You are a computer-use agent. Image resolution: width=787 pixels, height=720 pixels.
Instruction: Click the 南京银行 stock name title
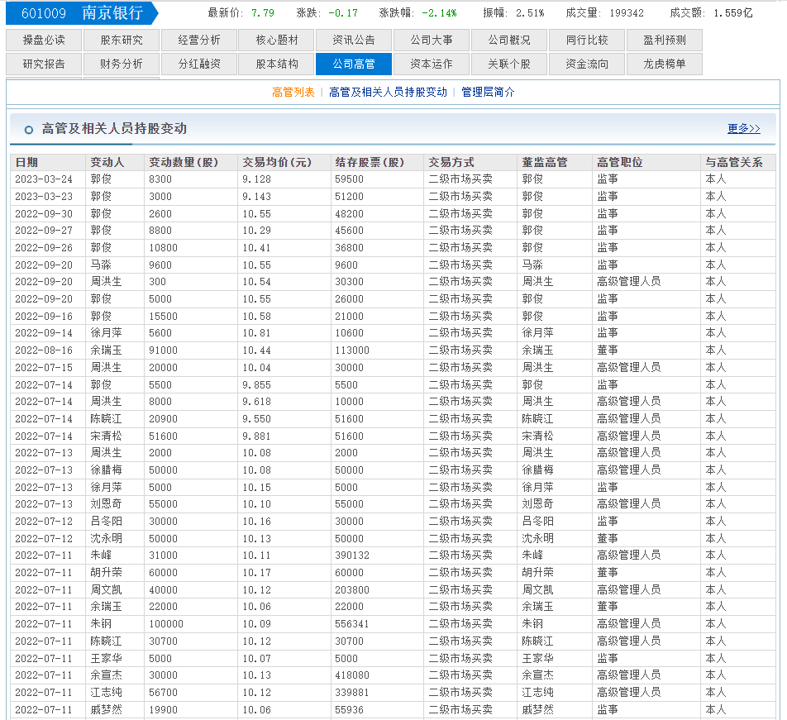coord(112,13)
